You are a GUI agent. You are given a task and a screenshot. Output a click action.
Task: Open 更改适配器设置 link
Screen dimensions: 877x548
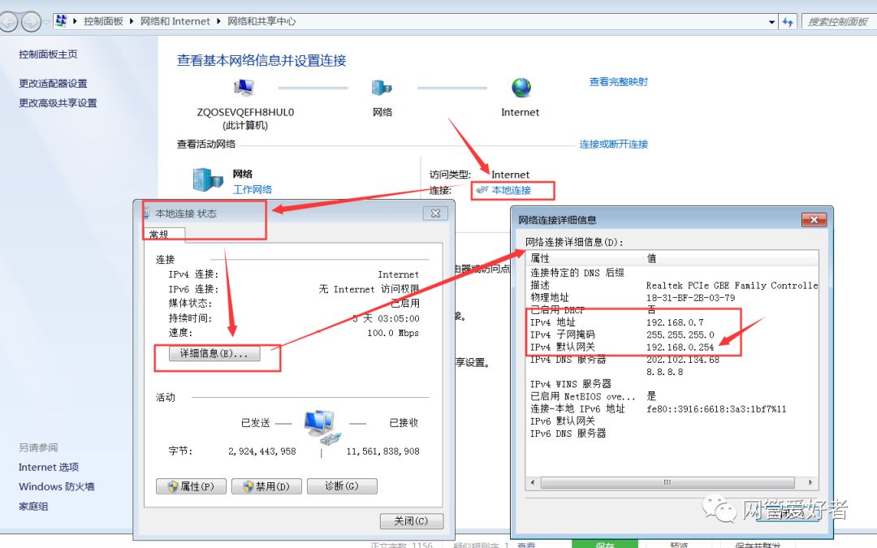pos(53,84)
